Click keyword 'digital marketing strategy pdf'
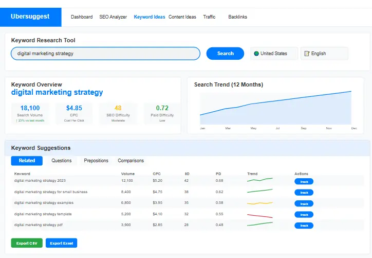 (39, 225)
